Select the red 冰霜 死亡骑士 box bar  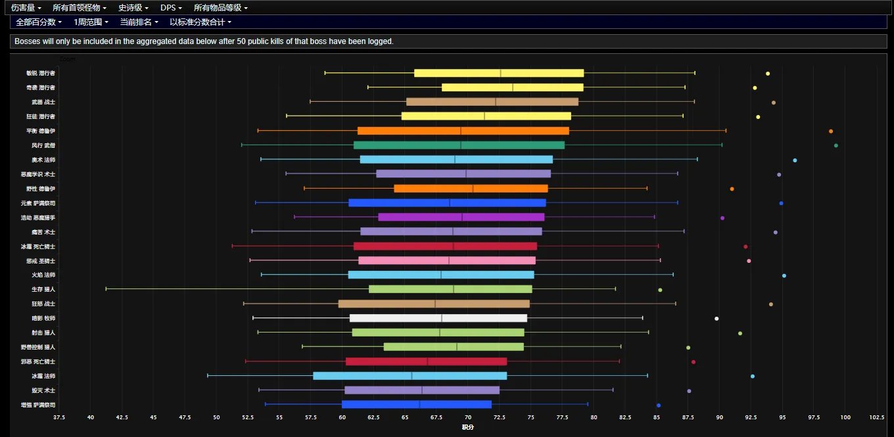point(445,246)
